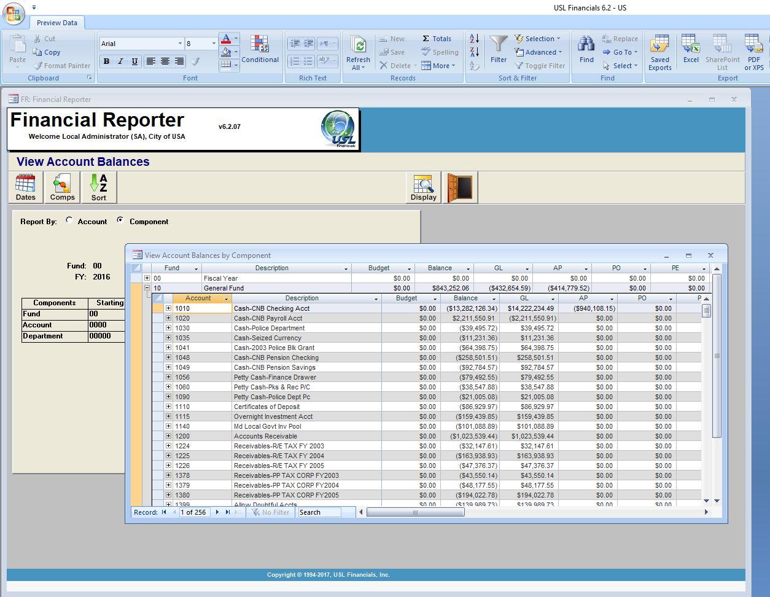
Task: Toggle underline formatting
Action: point(134,61)
